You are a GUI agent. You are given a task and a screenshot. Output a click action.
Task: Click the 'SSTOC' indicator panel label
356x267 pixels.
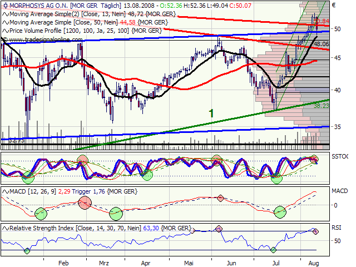click(340, 157)
